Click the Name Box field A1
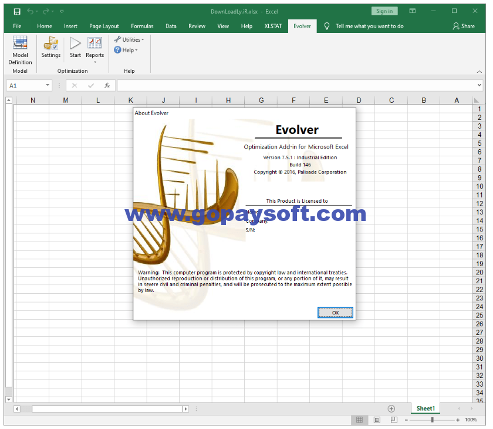The height and width of the screenshot is (429, 493). [x=26, y=86]
